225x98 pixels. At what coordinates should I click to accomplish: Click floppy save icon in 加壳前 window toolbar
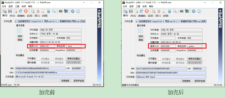point(10,11)
